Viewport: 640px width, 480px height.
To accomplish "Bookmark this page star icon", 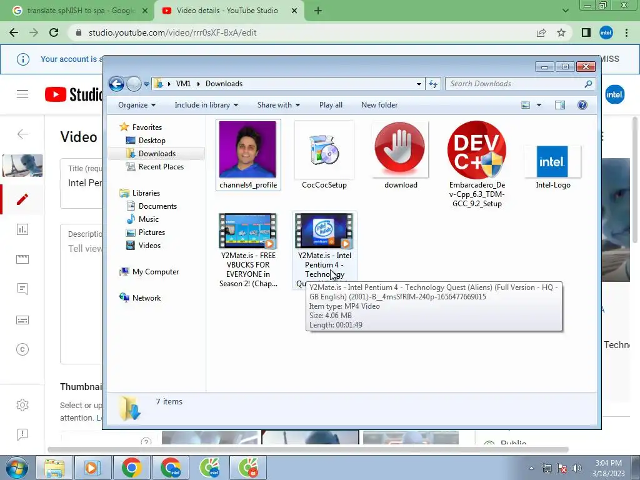I will [561, 32].
